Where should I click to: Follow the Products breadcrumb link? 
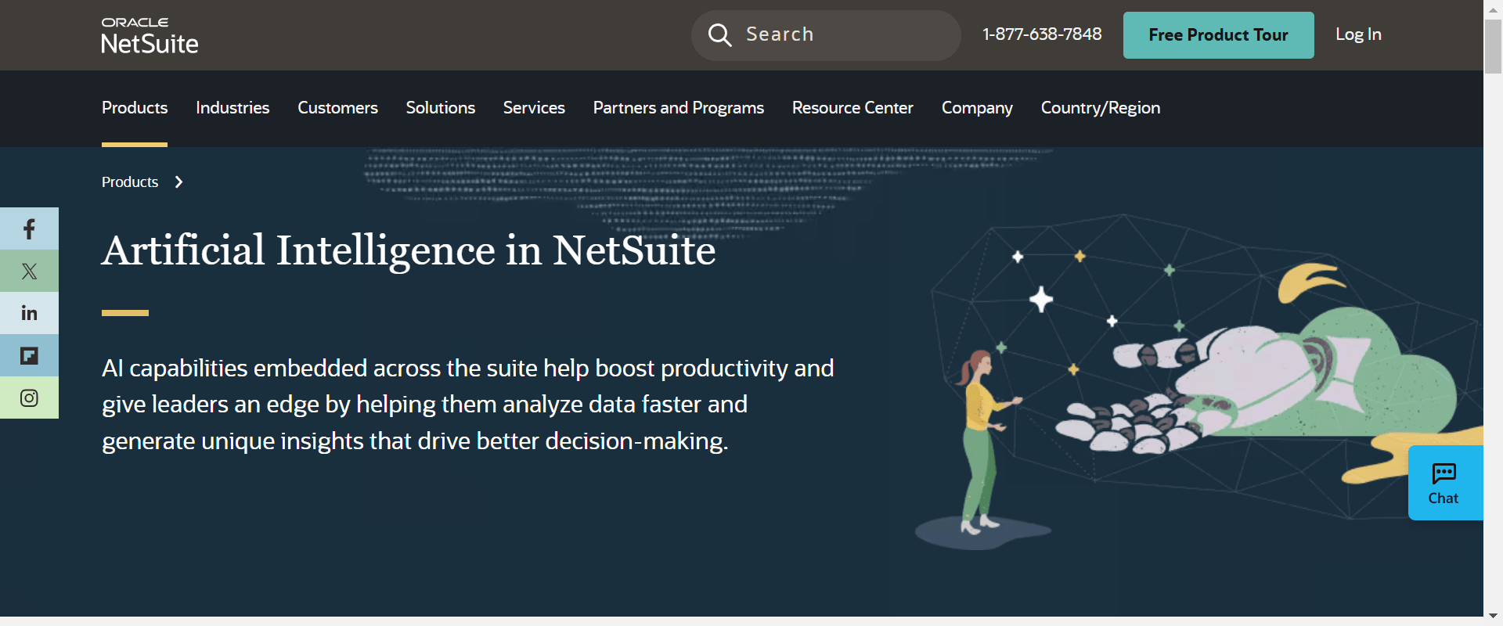130,182
